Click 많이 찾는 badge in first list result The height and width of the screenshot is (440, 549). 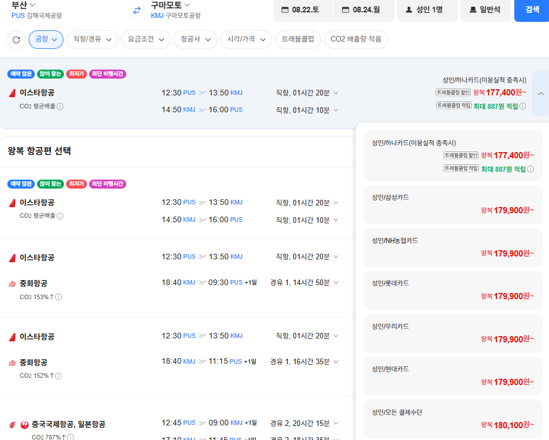[x=50, y=184]
